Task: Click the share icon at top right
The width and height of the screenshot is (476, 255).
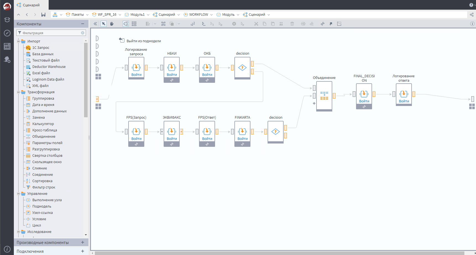Action: pyautogui.click(x=472, y=15)
